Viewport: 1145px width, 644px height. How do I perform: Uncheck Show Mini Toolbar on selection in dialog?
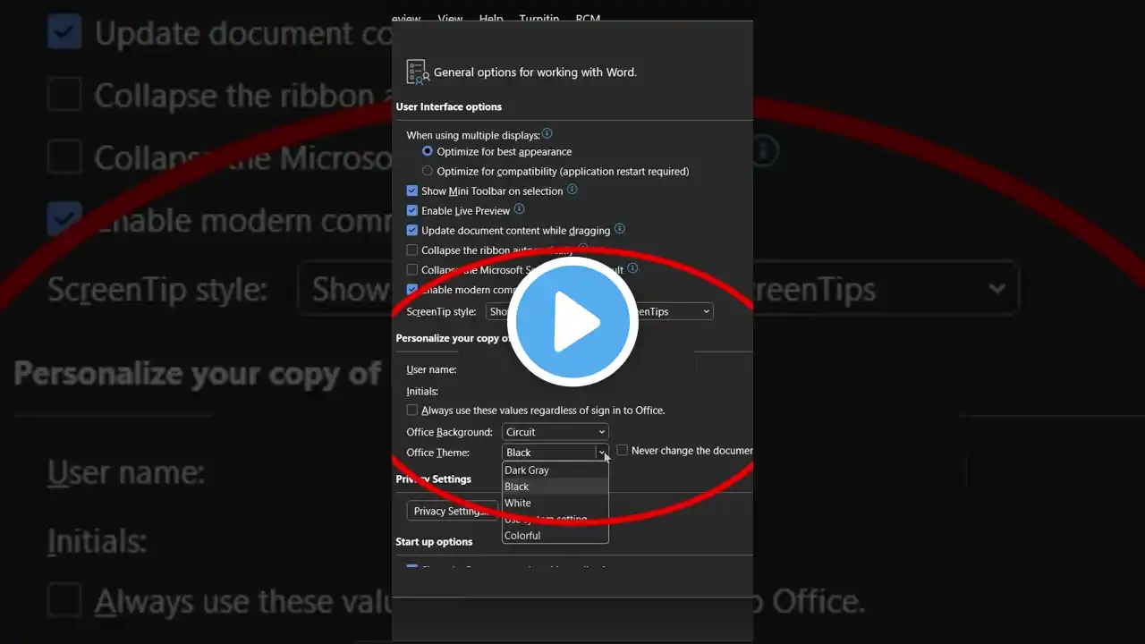pyautogui.click(x=412, y=191)
